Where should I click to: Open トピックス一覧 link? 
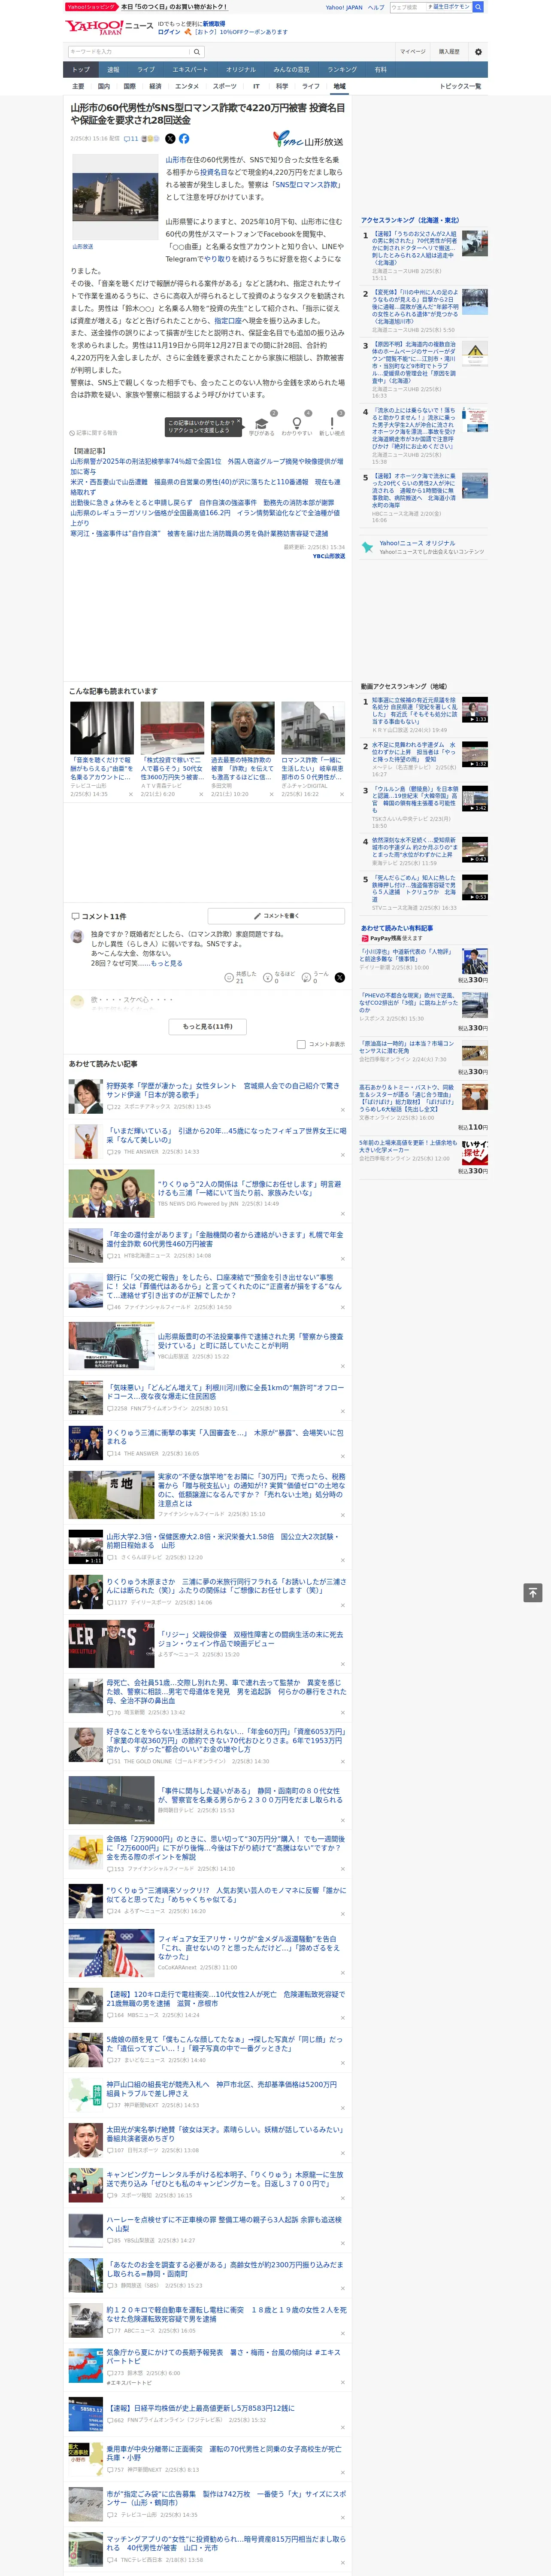[x=461, y=86]
